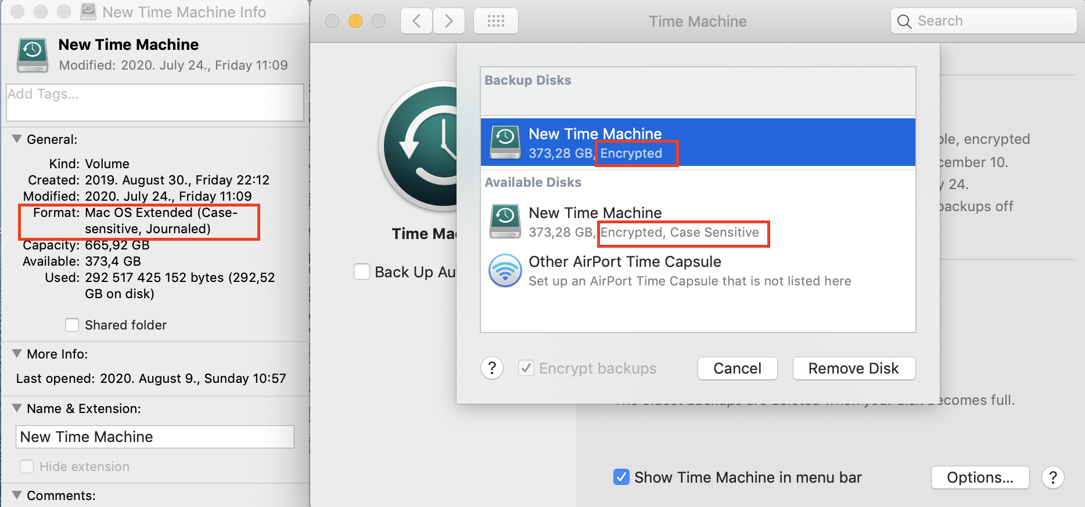Click the Capacity 665,92 GB value

[117, 245]
